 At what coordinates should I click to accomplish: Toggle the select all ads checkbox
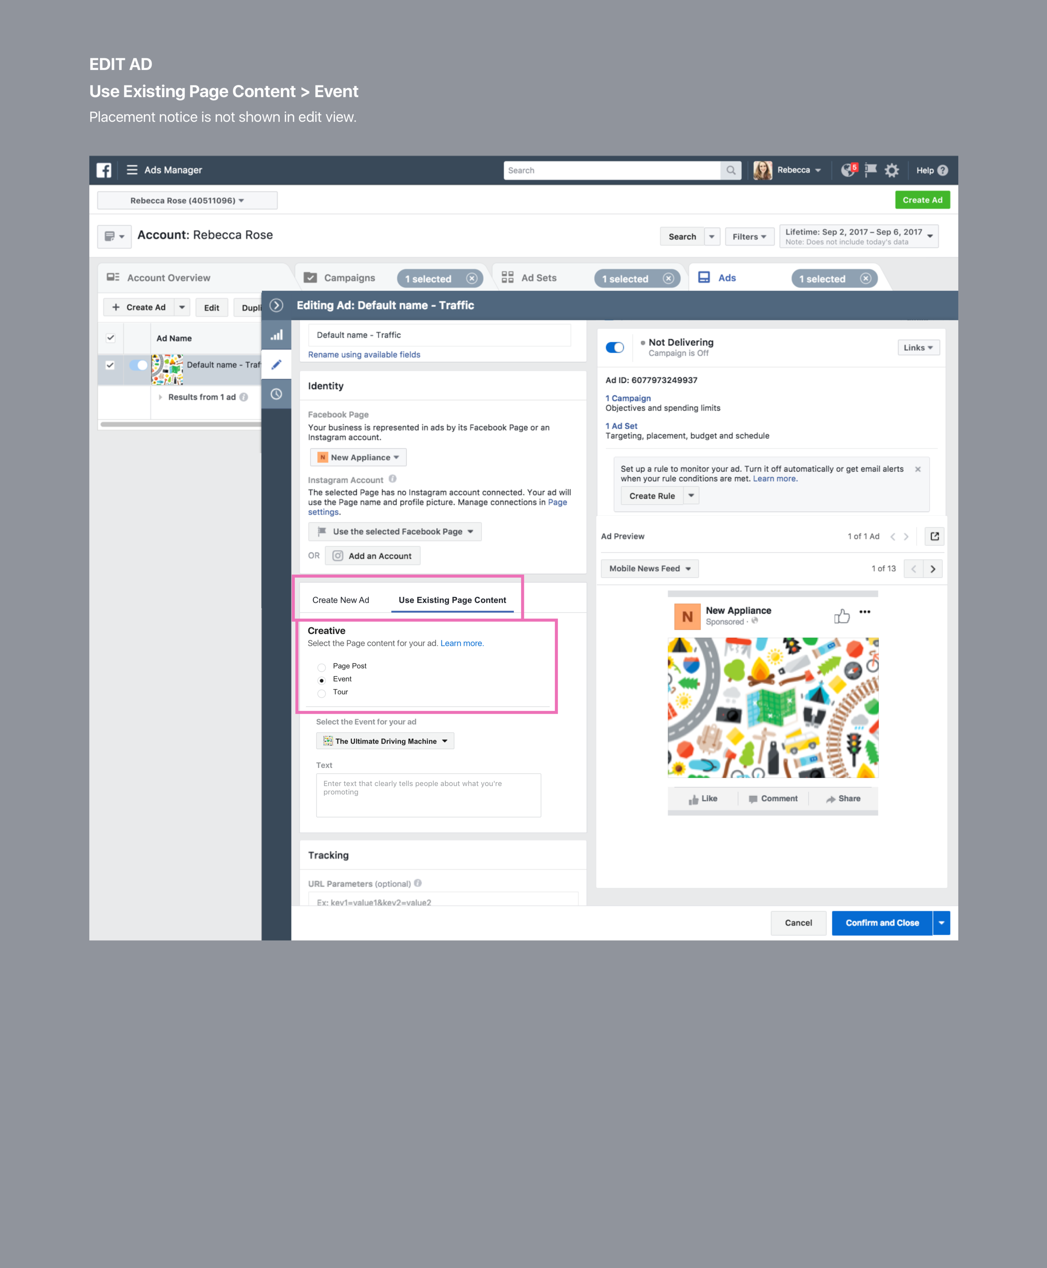pos(111,338)
